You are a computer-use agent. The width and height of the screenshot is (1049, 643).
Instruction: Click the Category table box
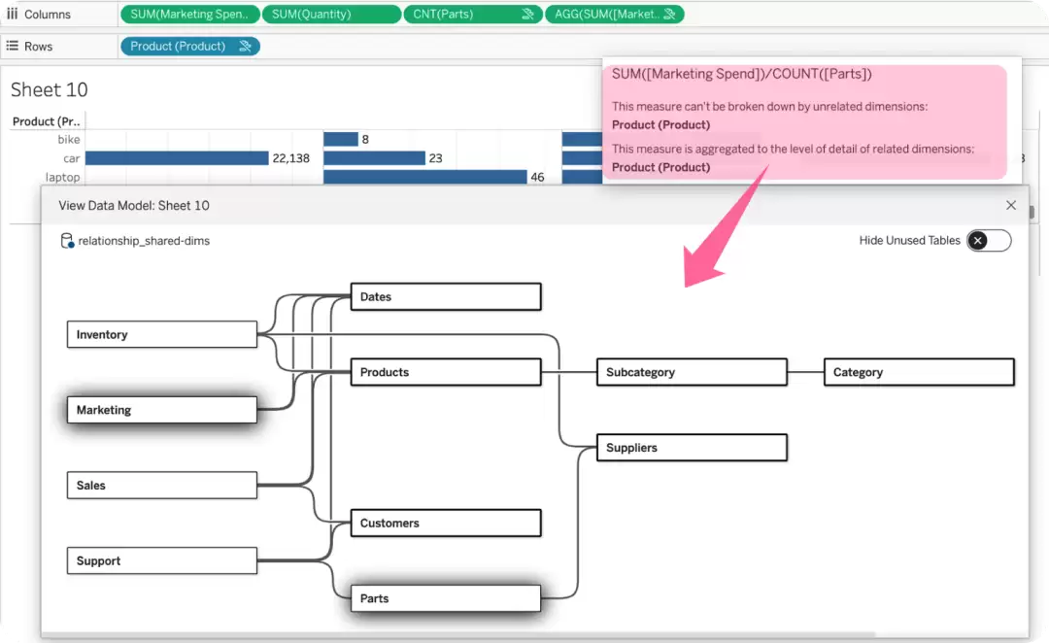919,372
